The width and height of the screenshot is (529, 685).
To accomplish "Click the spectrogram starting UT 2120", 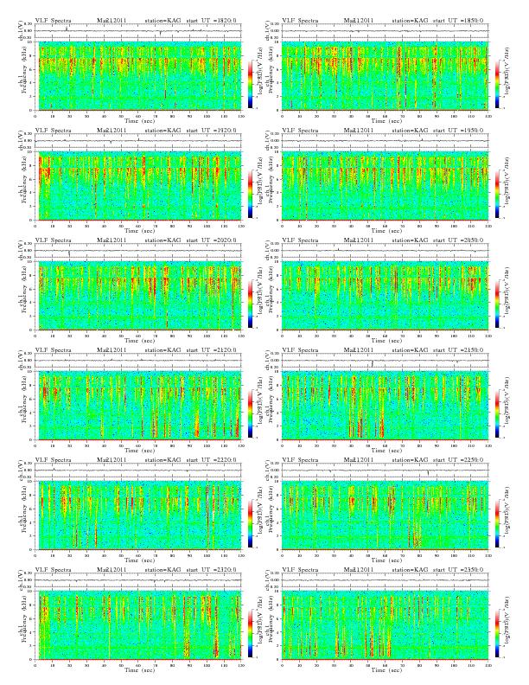I will pyautogui.click(x=138, y=406).
